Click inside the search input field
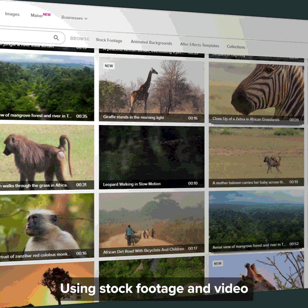The image size is (308, 308). coord(26,36)
